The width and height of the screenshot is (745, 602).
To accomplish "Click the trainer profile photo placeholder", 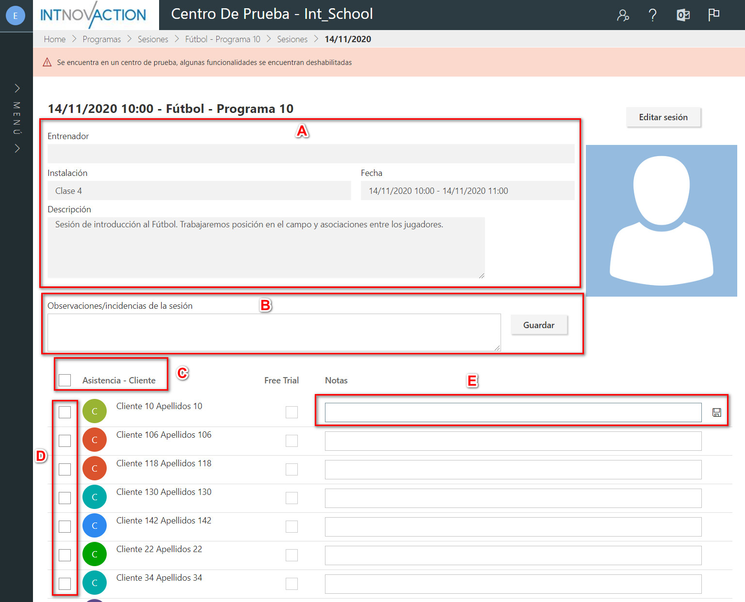I will tap(662, 221).
